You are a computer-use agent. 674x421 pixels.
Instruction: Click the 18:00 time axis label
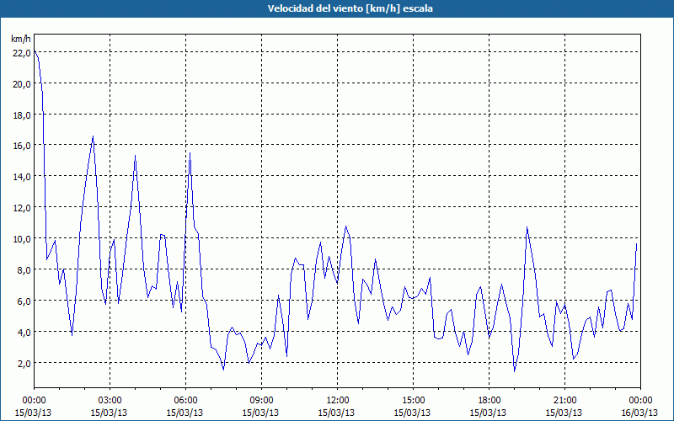489,401
